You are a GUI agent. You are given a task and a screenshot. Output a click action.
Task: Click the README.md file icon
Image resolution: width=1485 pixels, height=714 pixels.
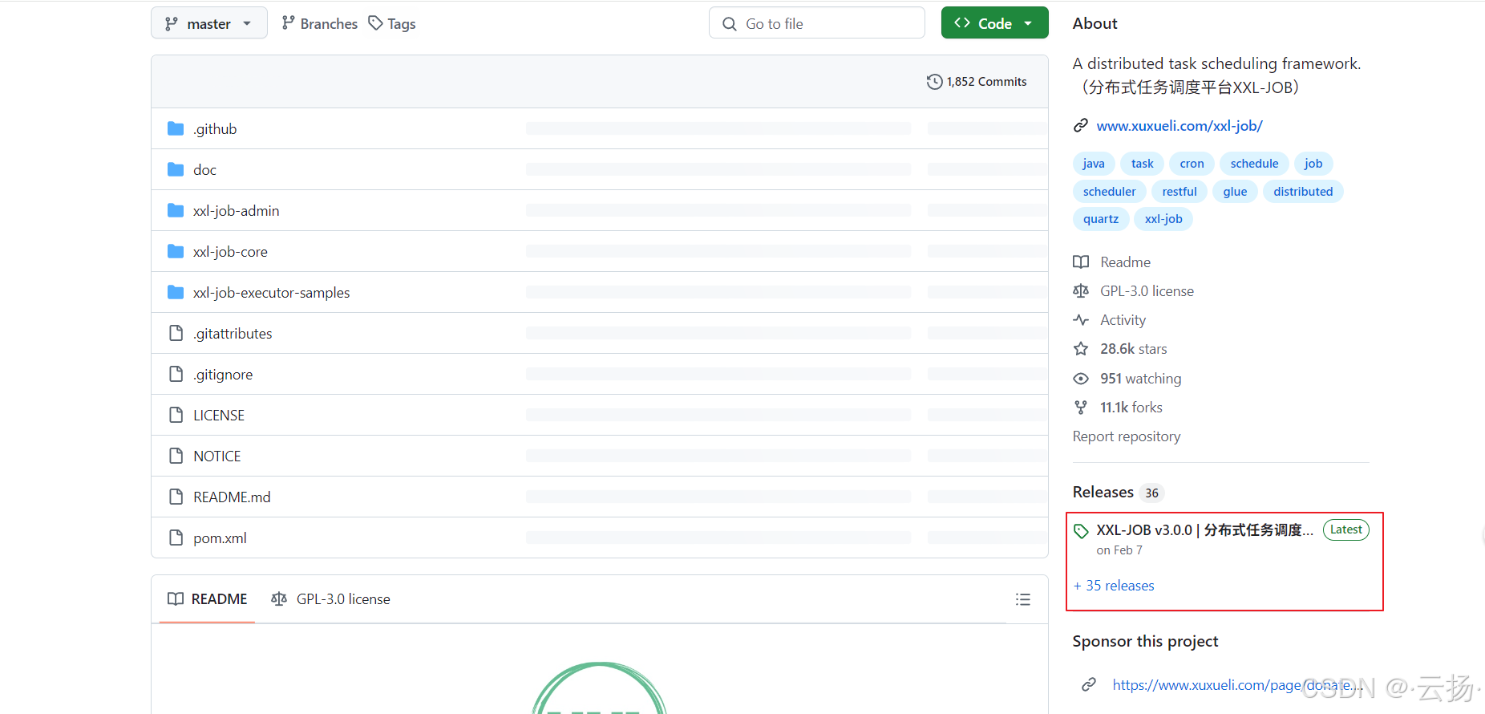176,497
